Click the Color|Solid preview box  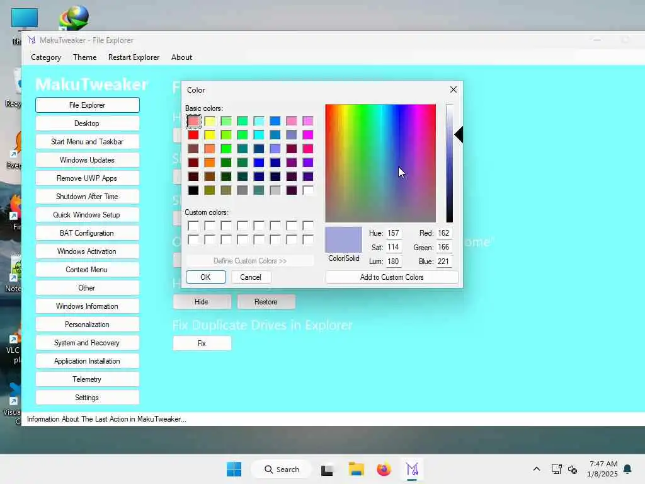[343, 239]
